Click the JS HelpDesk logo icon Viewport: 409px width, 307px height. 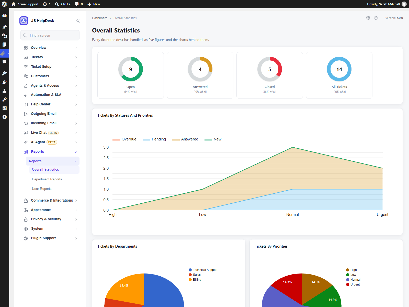click(x=24, y=21)
